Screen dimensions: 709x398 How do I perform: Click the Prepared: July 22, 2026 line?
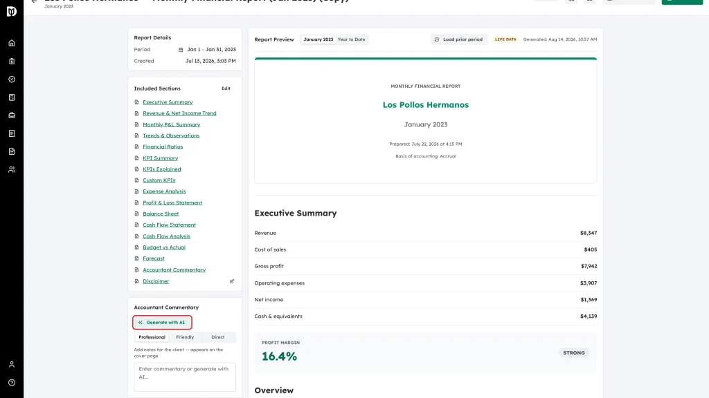426,144
